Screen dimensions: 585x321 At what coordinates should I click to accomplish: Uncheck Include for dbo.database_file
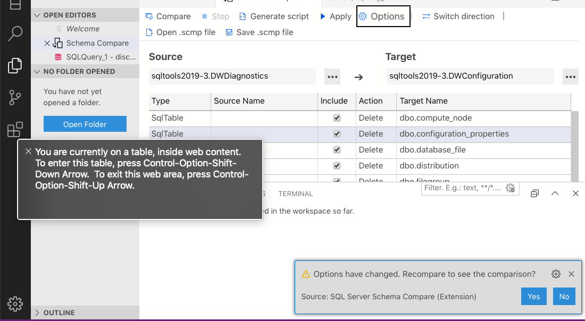pos(337,150)
